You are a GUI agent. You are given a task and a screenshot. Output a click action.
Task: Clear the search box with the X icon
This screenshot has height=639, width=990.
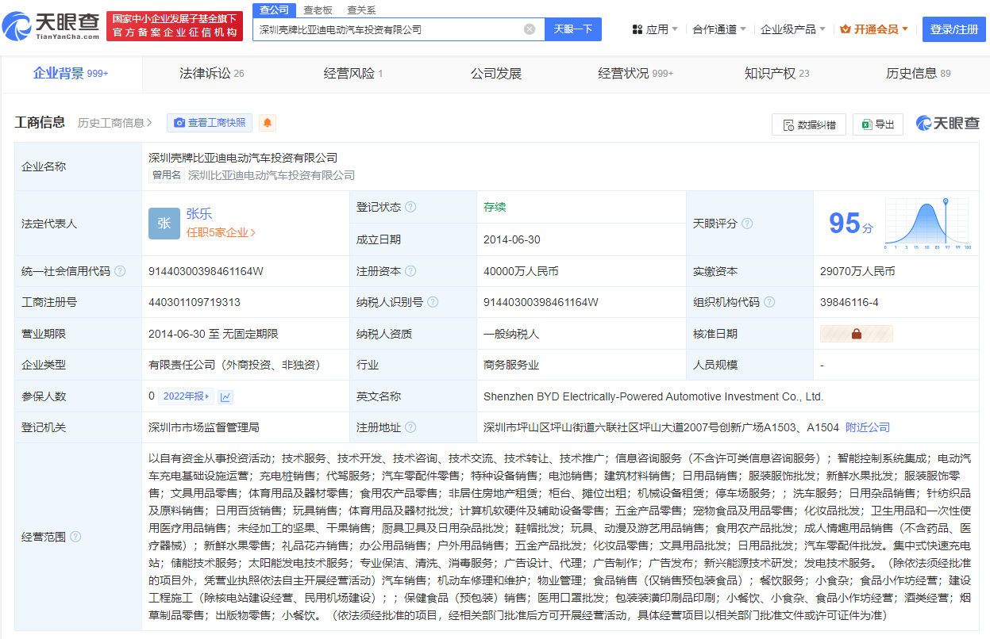[530, 29]
